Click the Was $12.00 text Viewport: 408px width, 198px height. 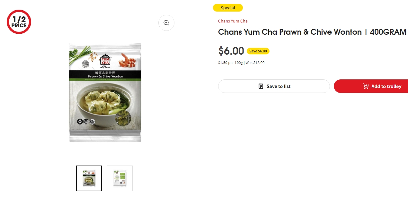[255, 63]
